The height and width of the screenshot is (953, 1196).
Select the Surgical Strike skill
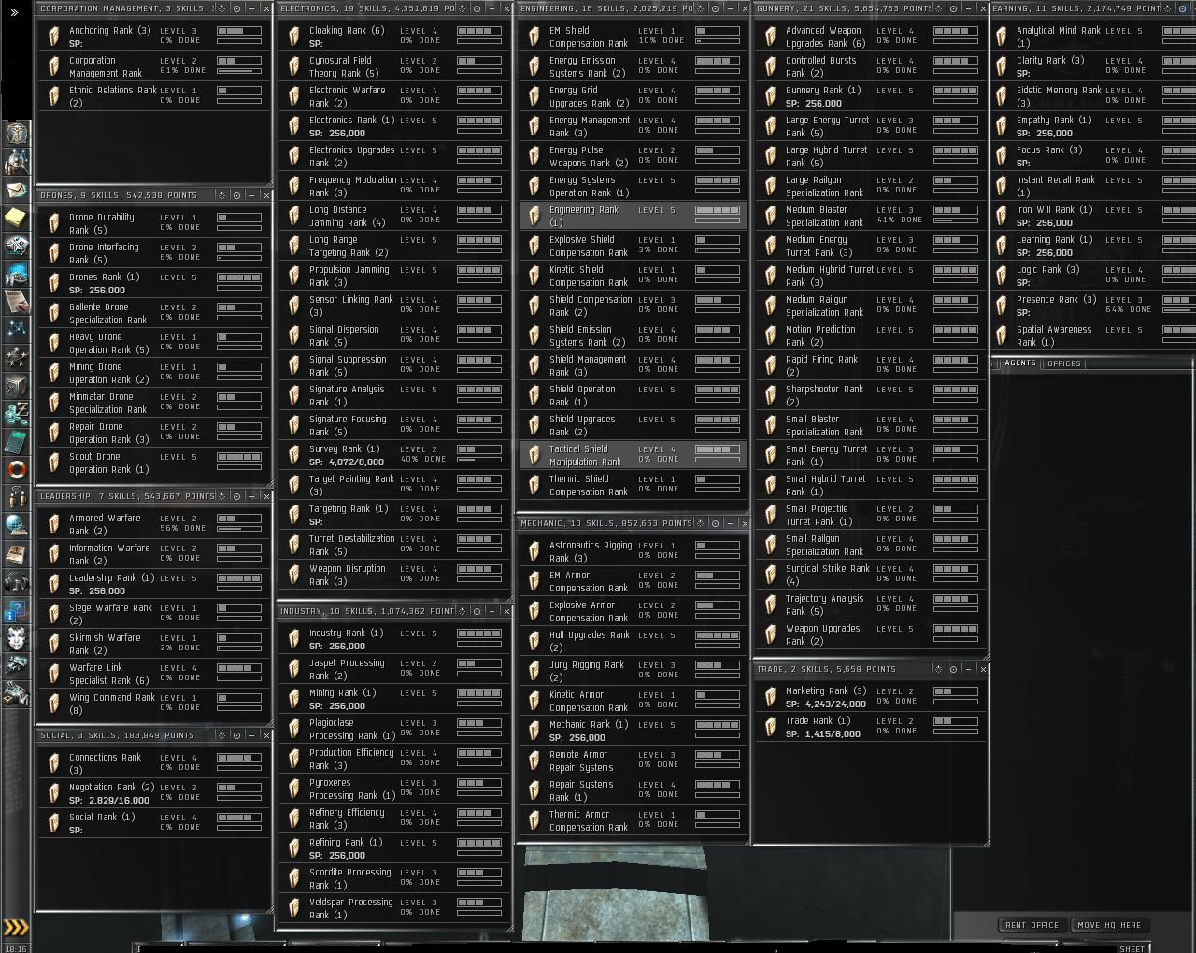870,575
